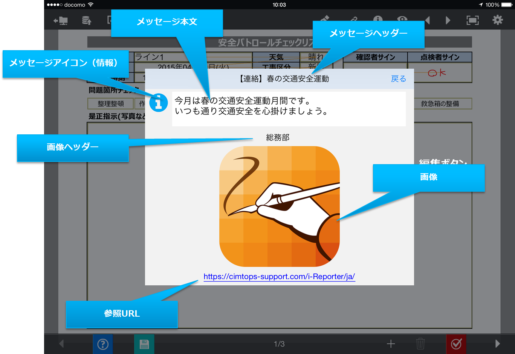The height and width of the screenshot is (354, 515).
Task: Tap the blue information icon in message
Action: coord(159,103)
